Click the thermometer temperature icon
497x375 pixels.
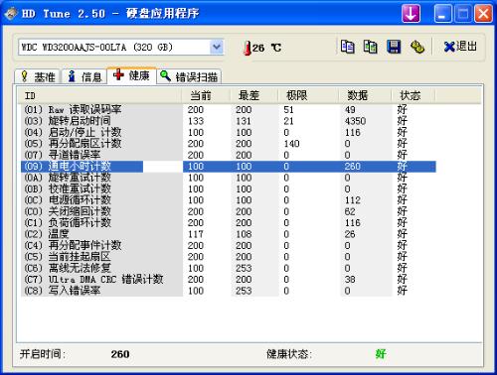coord(247,48)
